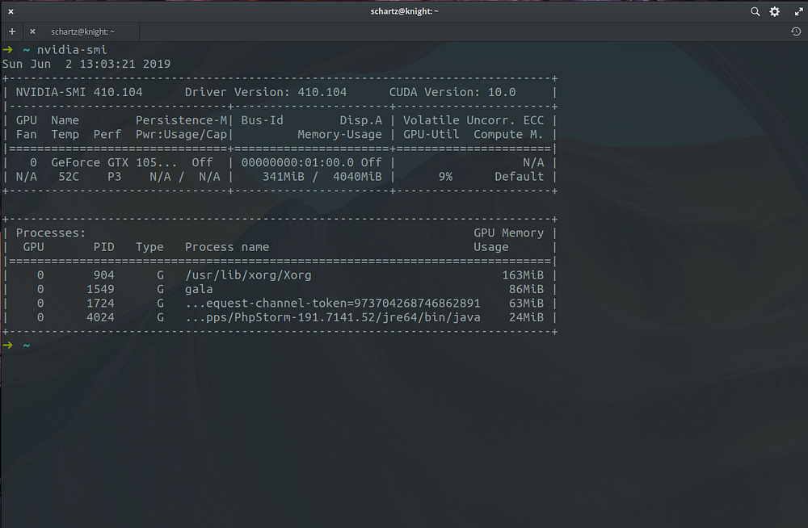Click the gala process name
The image size is (808, 528).
tap(199, 289)
